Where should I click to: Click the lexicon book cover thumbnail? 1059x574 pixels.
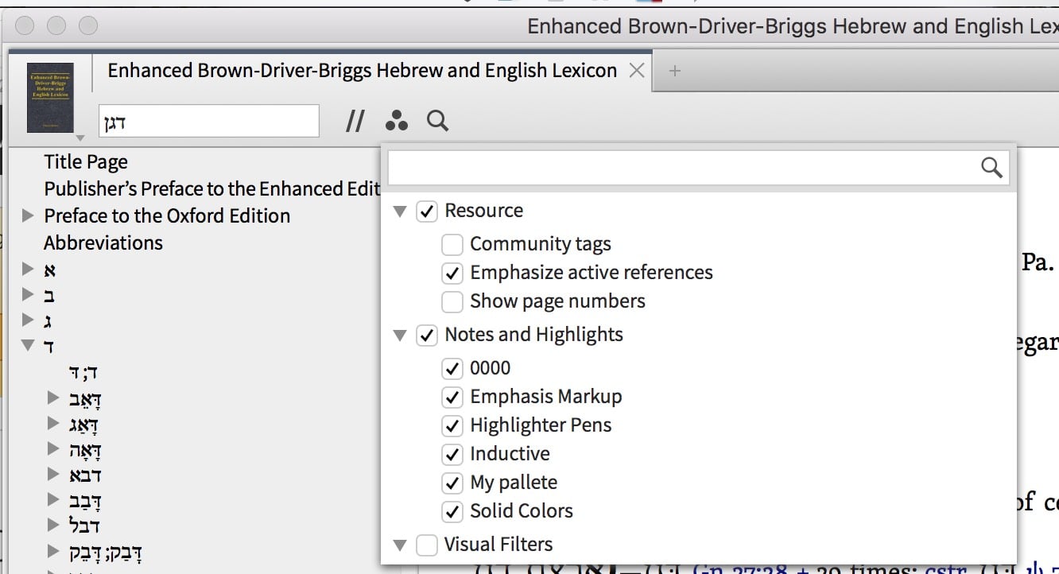click(50, 97)
